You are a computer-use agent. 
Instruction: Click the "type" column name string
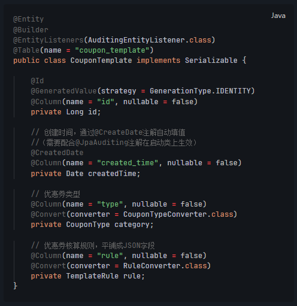click(110, 204)
